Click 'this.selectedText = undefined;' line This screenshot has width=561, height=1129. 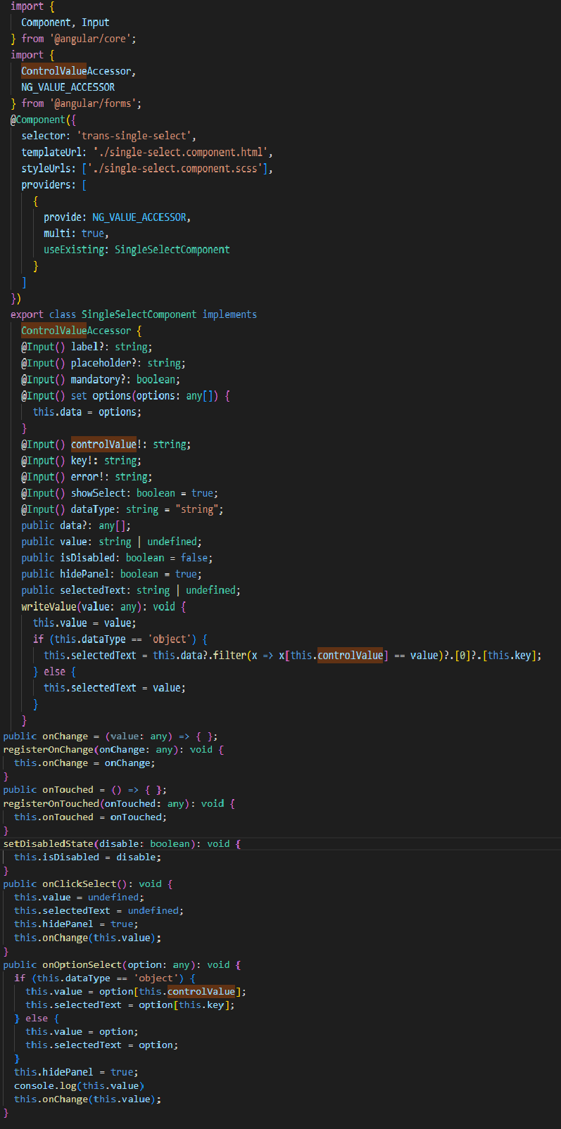(99, 910)
